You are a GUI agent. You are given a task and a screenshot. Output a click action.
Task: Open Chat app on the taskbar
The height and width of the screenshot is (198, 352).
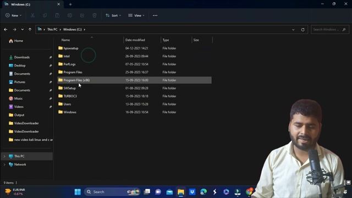click(158, 192)
